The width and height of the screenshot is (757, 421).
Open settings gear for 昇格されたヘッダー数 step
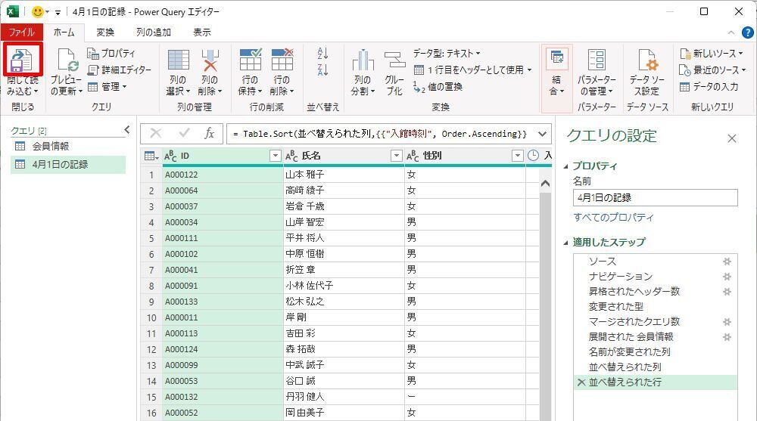tap(727, 292)
